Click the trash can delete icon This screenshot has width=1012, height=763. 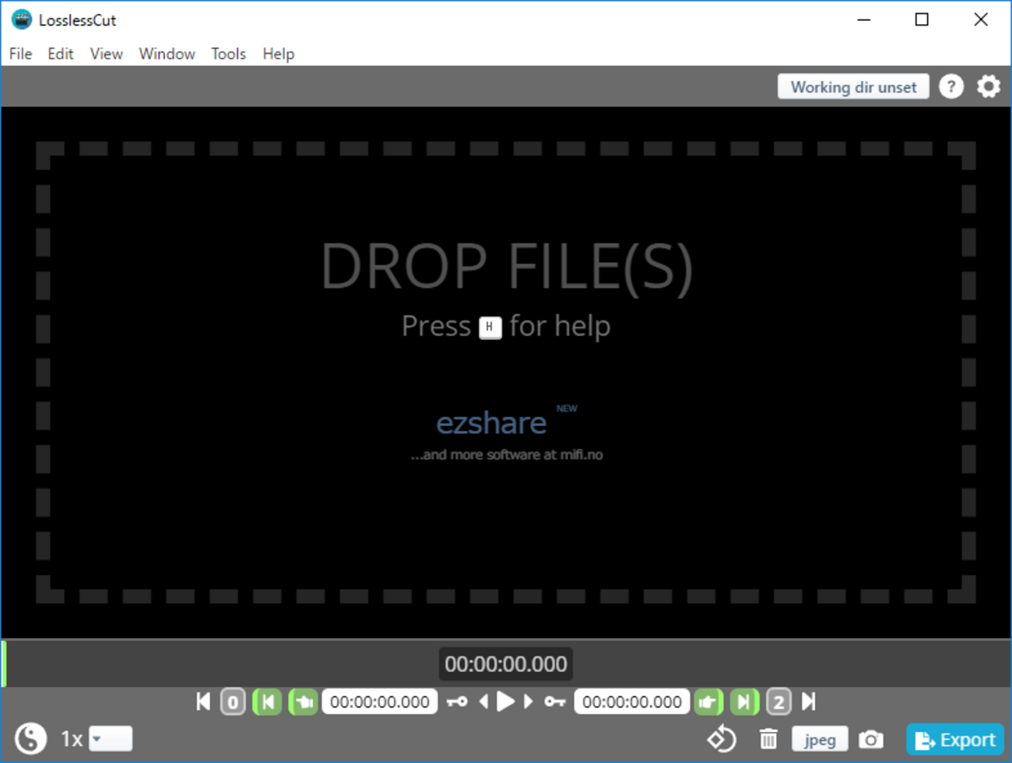[x=768, y=739]
